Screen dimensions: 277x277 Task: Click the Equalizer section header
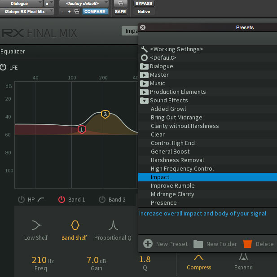point(13,52)
